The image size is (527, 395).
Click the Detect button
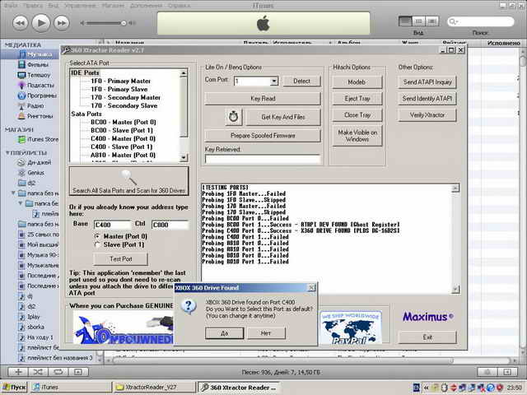(x=301, y=81)
